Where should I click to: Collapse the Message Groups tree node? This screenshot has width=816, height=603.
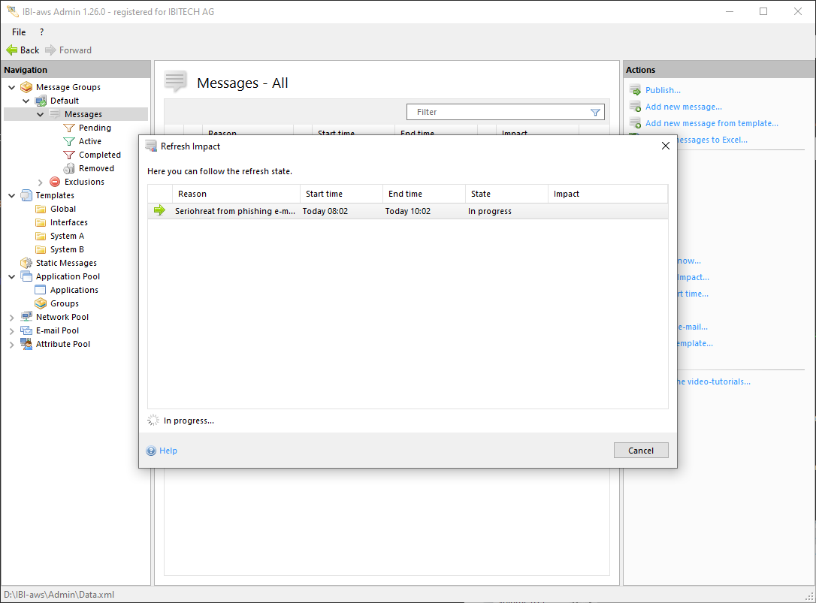12,87
